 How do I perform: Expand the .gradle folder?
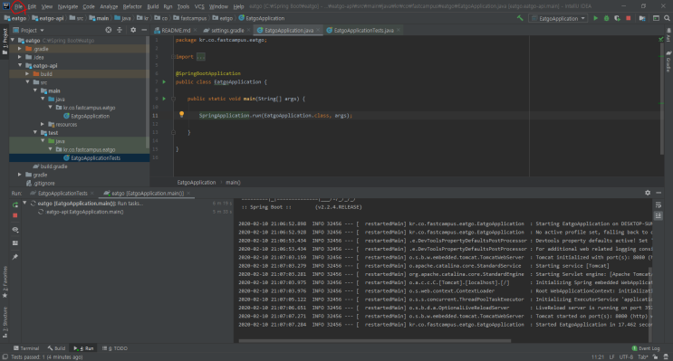tap(20, 49)
